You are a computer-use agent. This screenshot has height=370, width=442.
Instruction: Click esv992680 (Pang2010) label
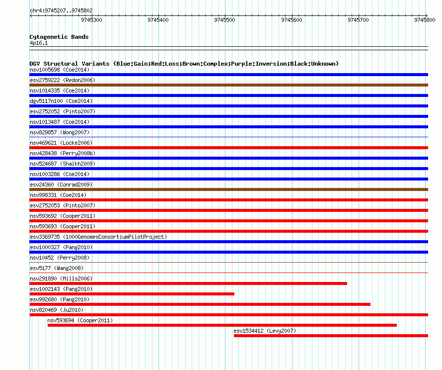(60, 299)
